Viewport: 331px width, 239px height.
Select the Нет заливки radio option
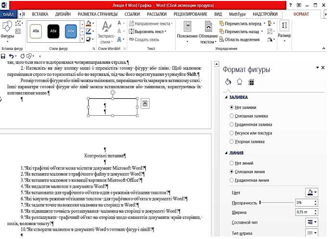click(x=232, y=108)
